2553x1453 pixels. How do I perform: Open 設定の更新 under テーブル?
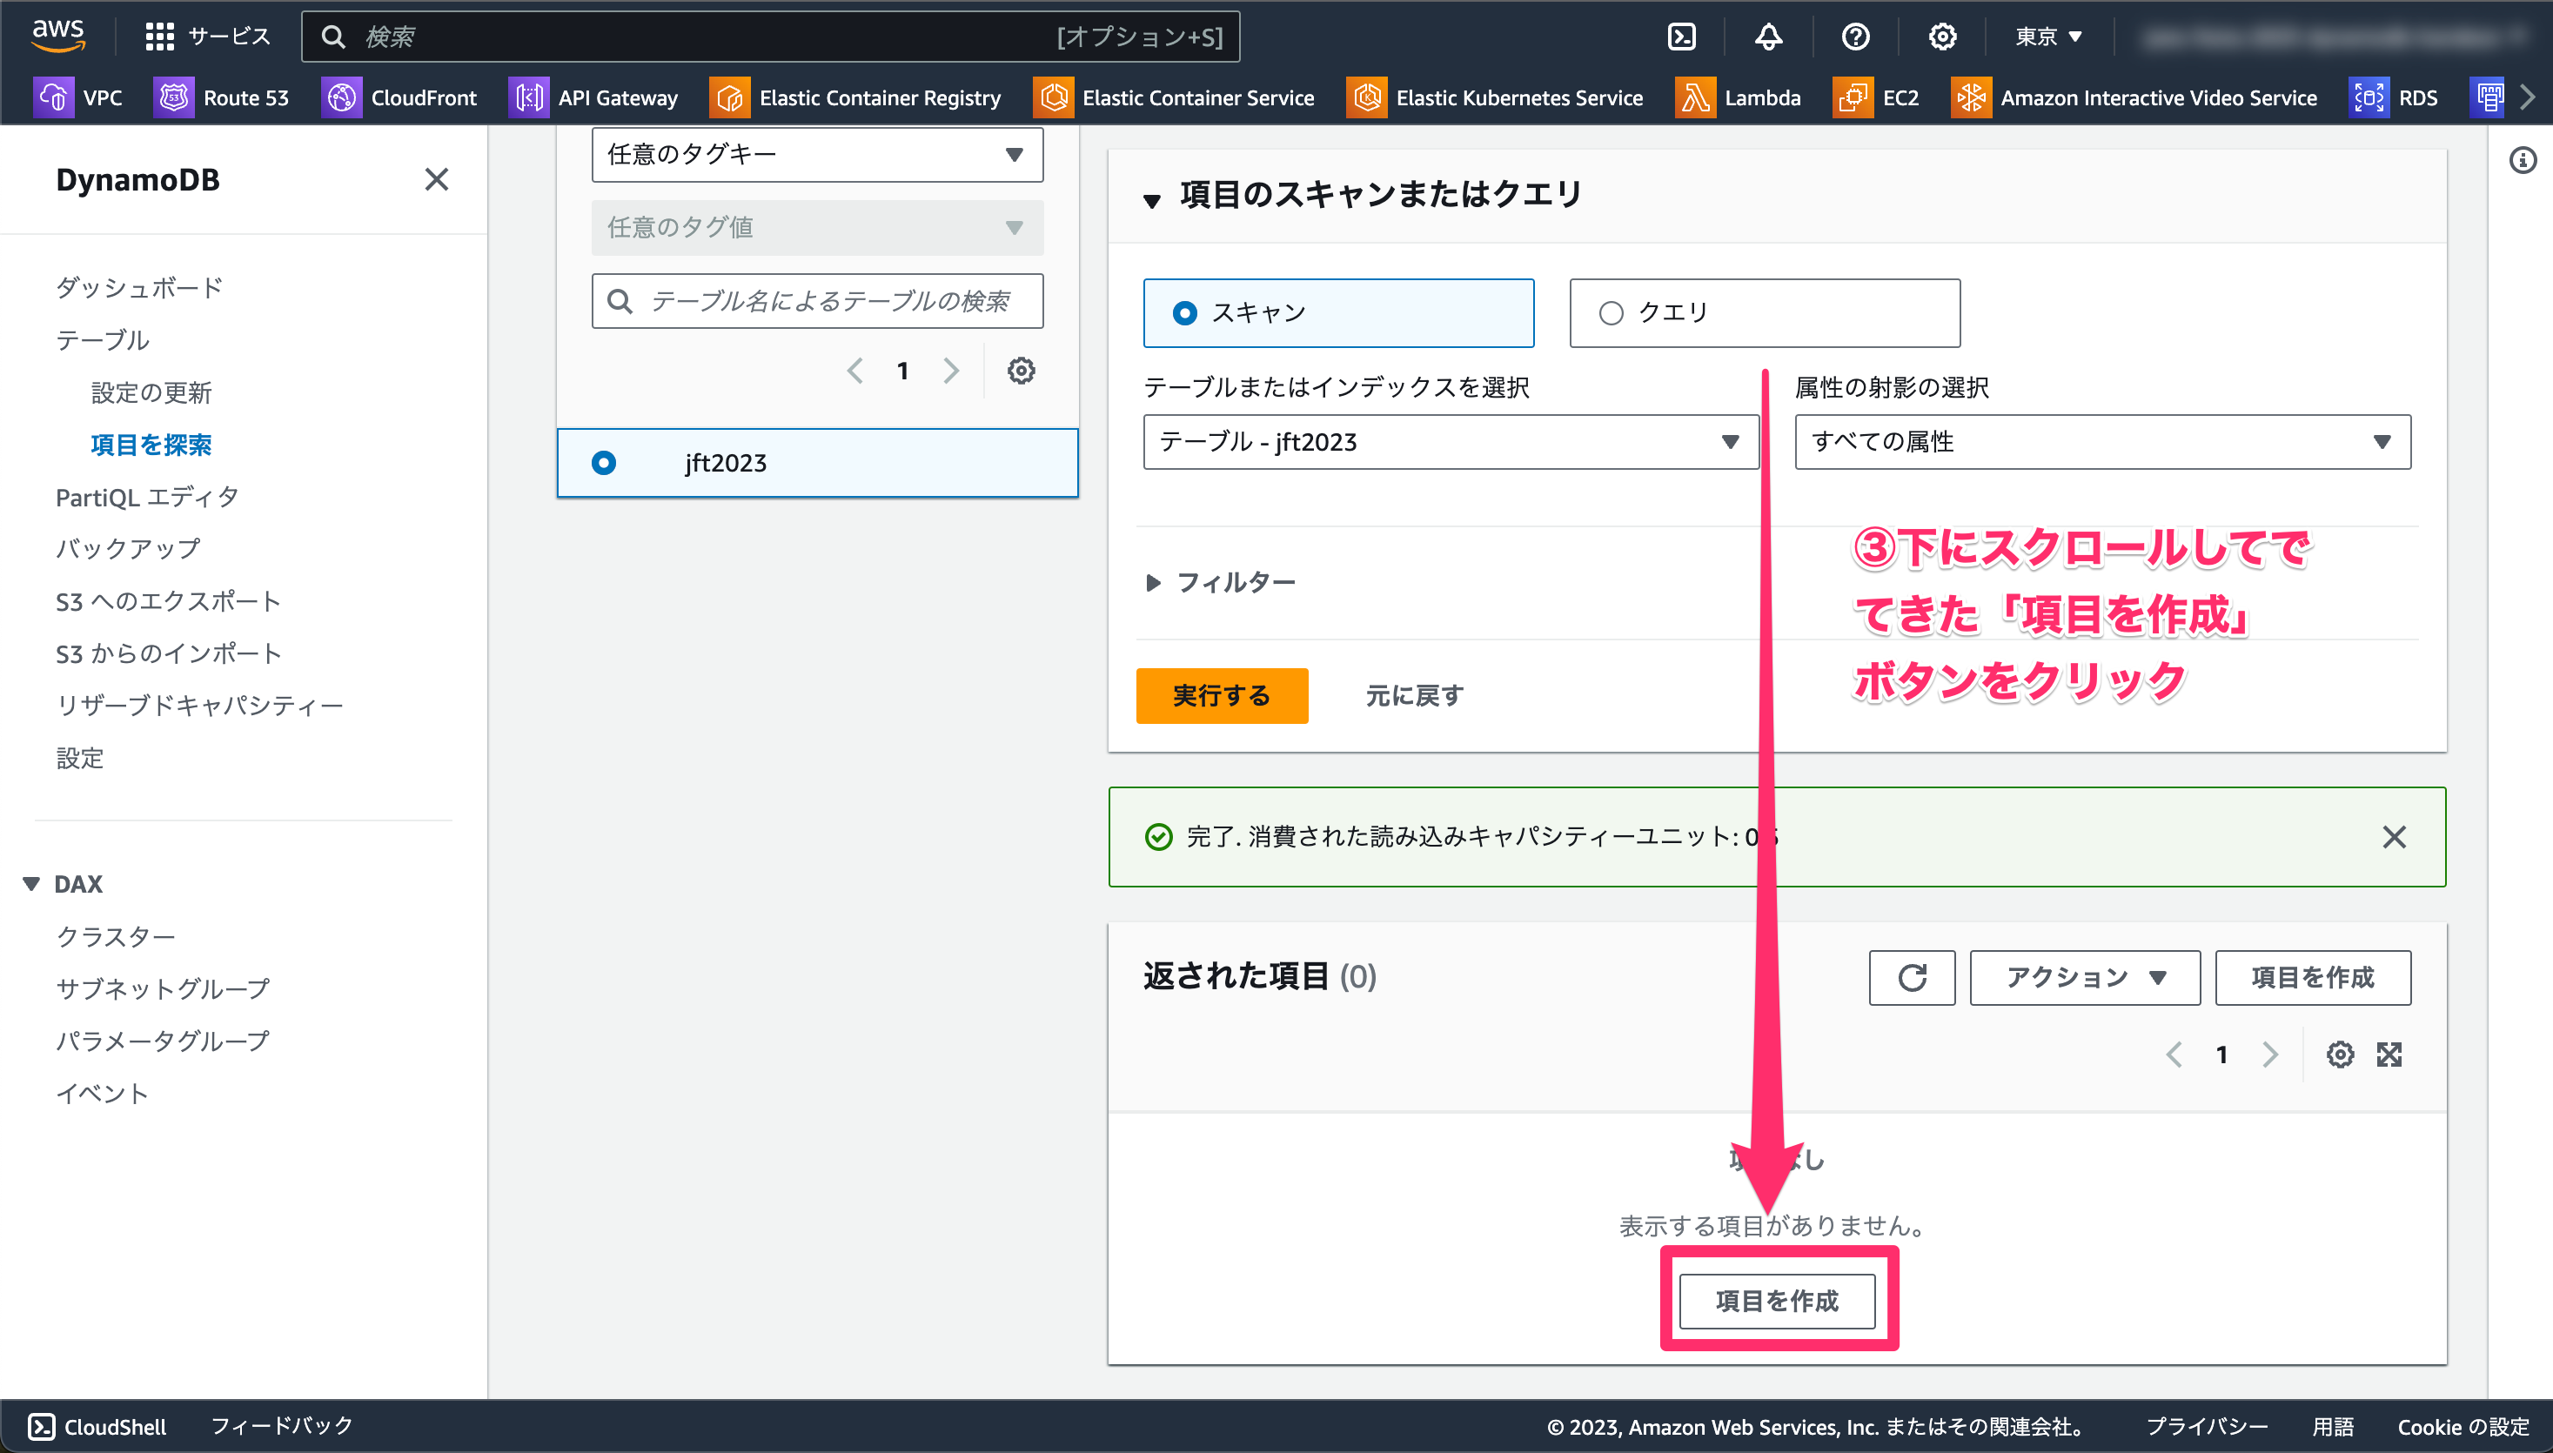coord(151,392)
